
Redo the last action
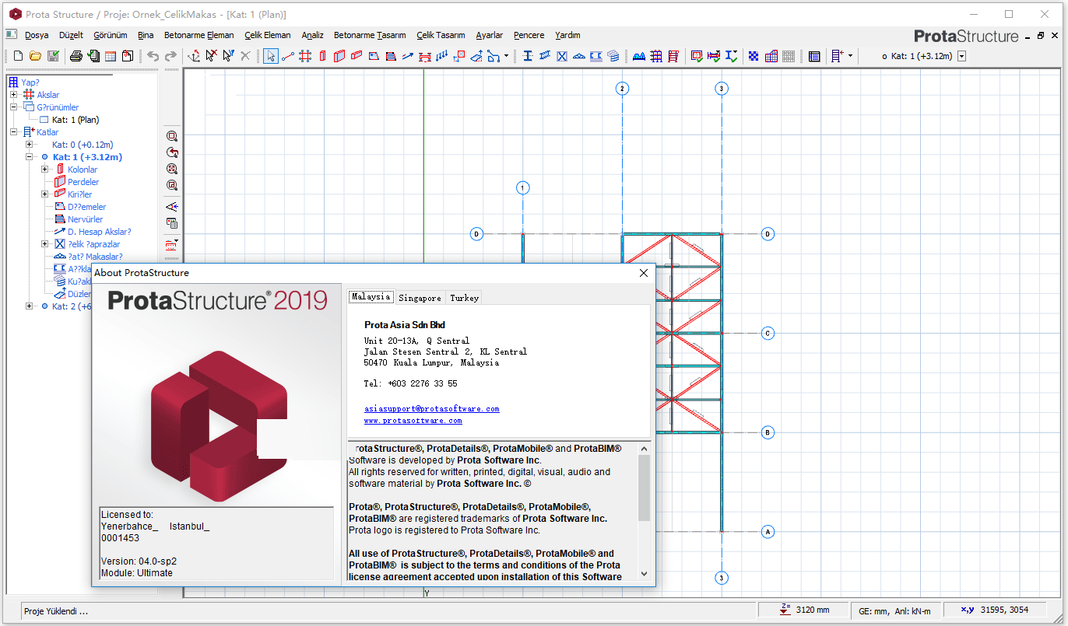(x=170, y=56)
